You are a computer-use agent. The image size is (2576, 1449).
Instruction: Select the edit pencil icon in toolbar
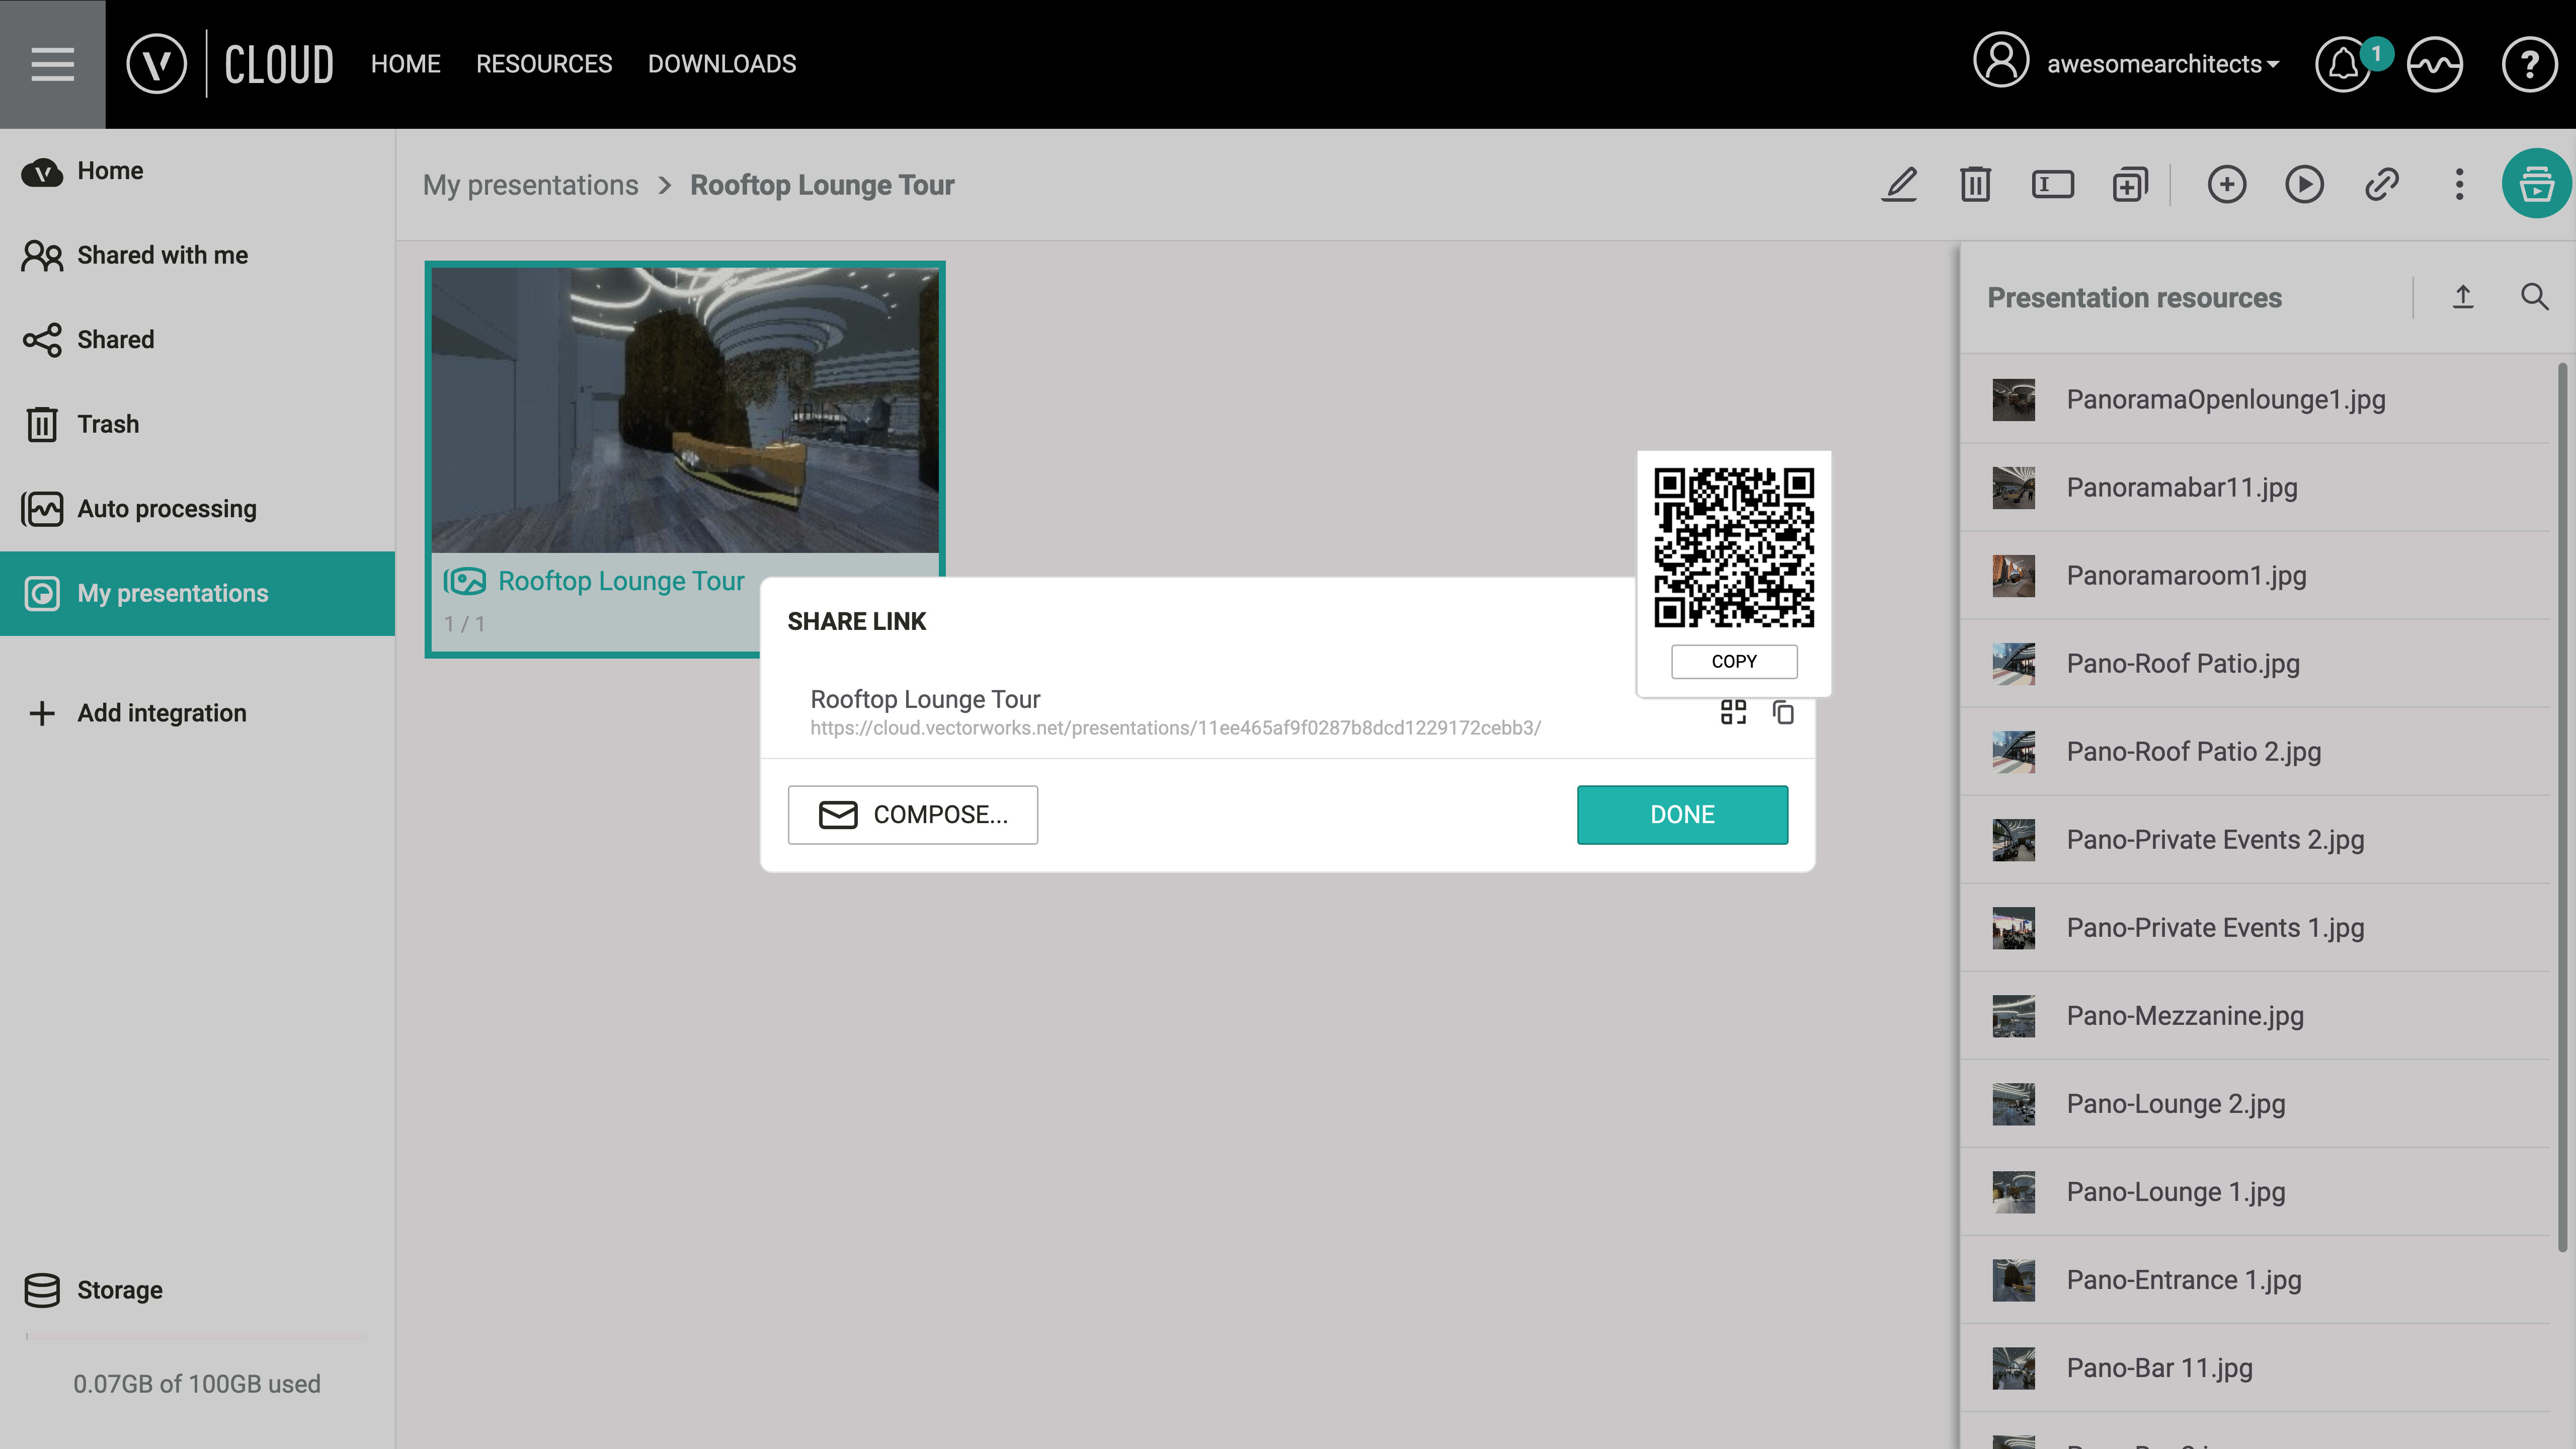(1899, 185)
